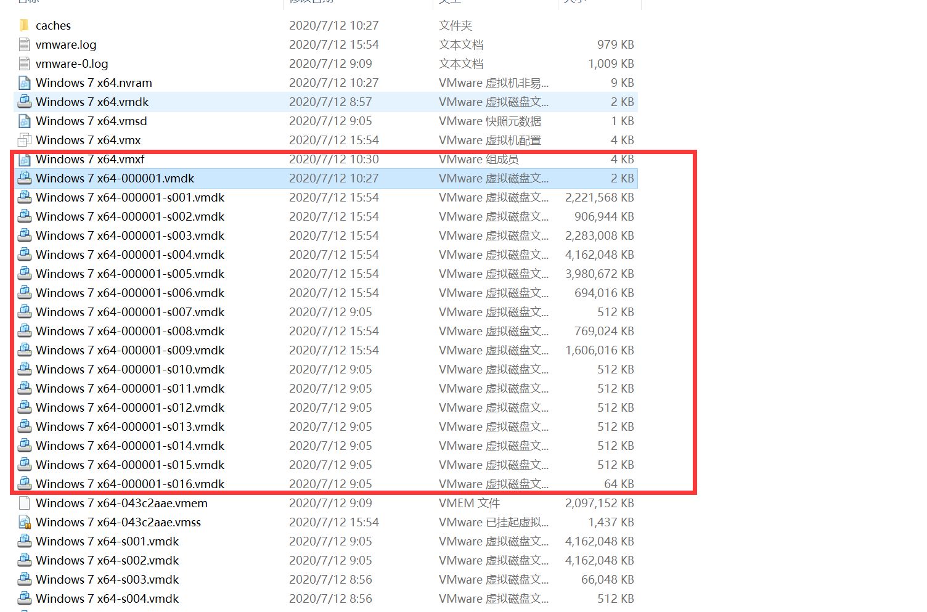Image resolution: width=927 pixels, height=612 pixels.
Task: Click the x64-000001-s005.vmdk disk icon
Action: [24, 274]
